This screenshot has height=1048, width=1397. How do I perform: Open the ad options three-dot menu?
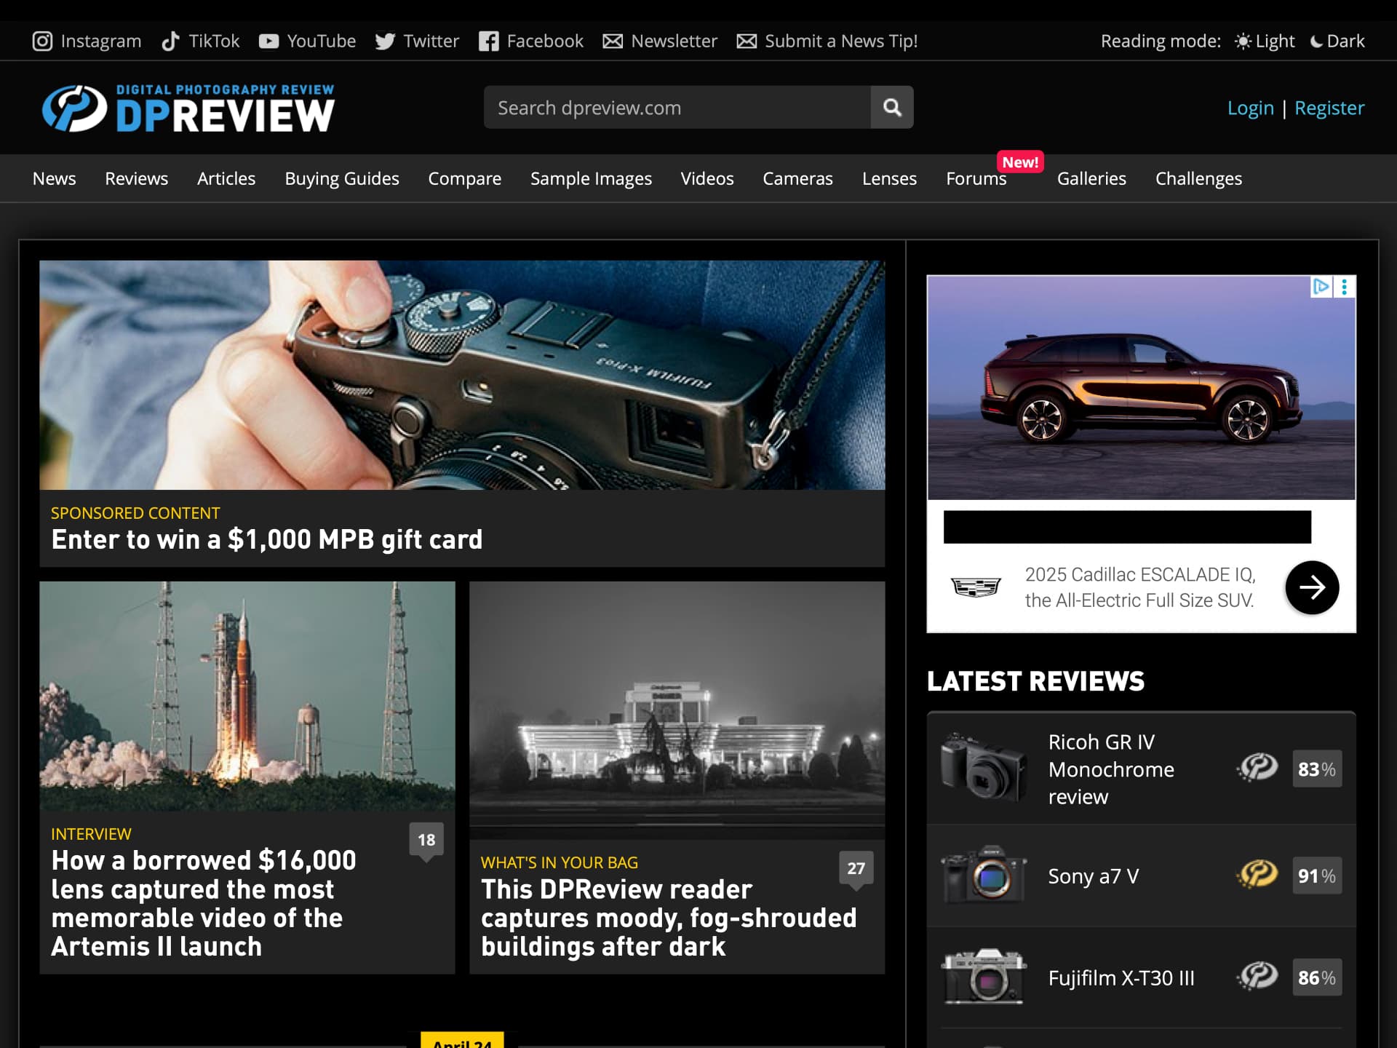(x=1345, y=287)
